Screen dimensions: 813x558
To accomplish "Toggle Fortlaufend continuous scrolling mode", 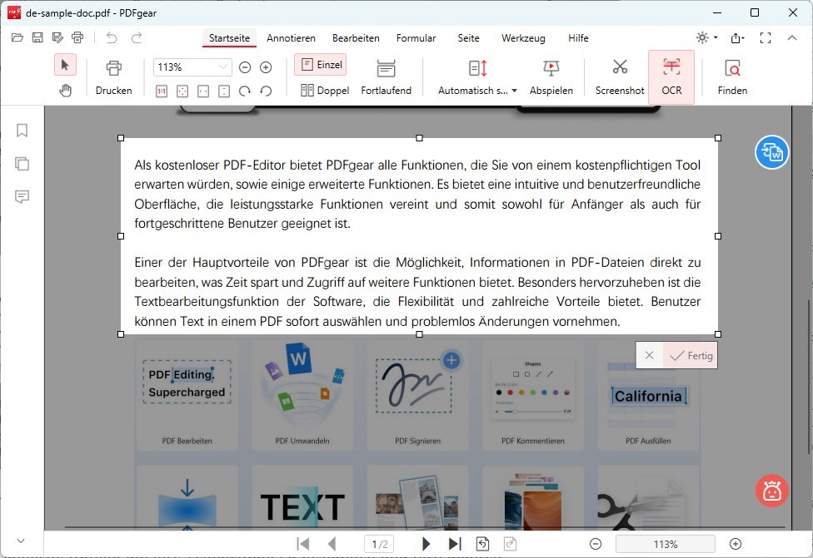I will [x=387, y=77].
